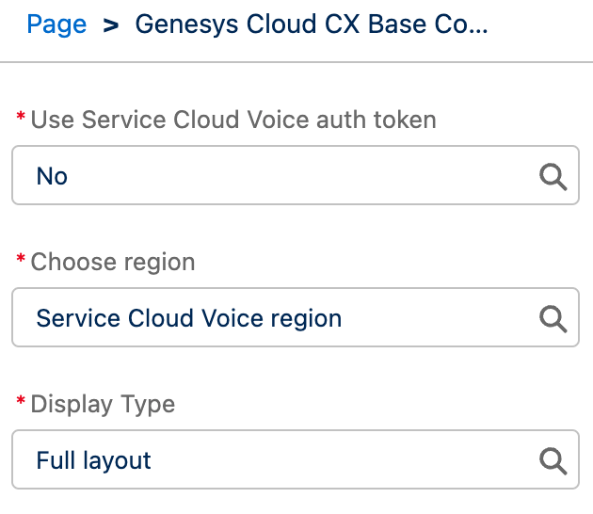Click the 'Choose region' field label

pos(113,262)
